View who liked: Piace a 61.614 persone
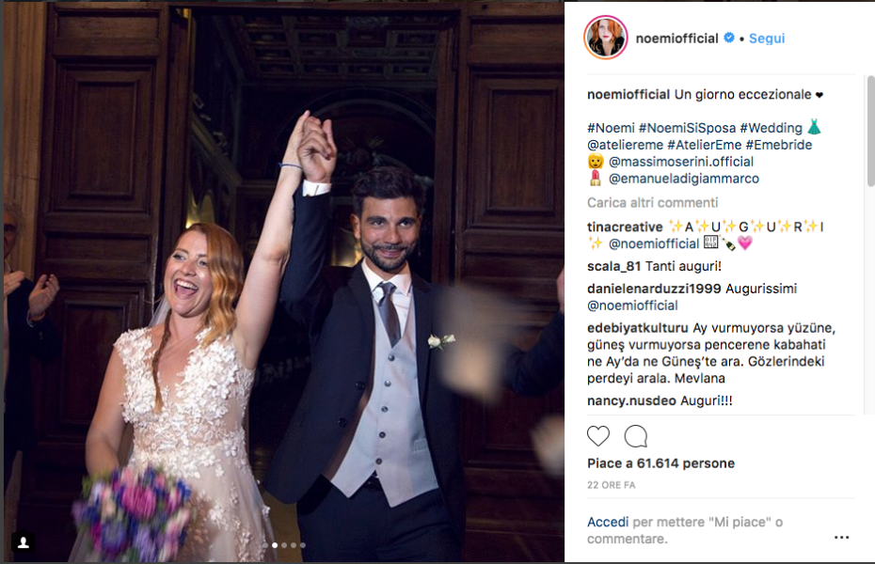Image resolution: width=875 pixels, height=564 pixels. (660, 463)
